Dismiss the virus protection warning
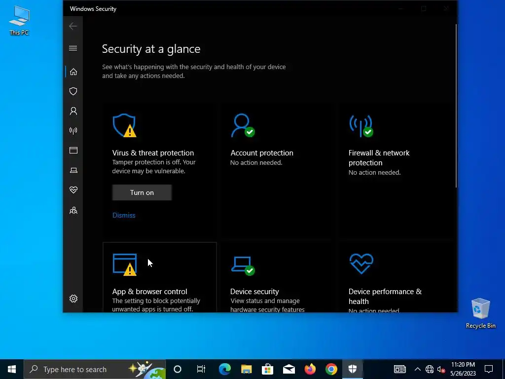The height and width of the screenshot is (379, 505). point(124,215)
